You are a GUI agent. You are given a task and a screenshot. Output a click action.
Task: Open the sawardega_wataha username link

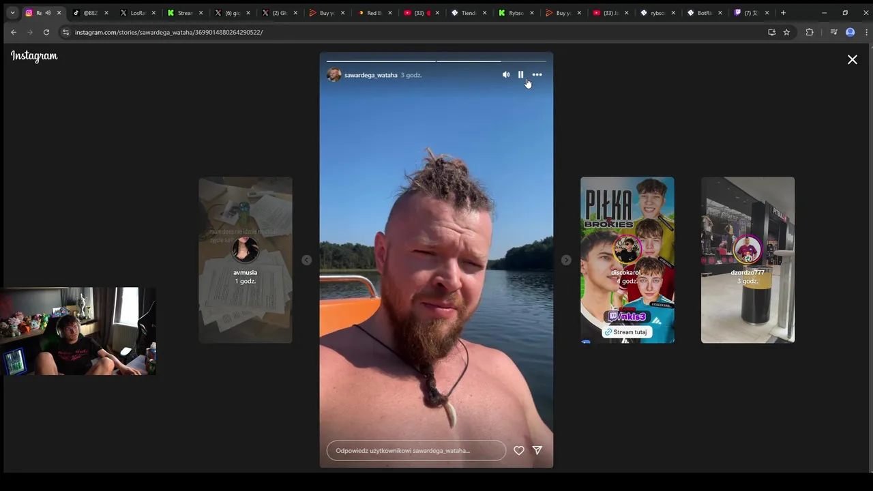(370, 75)
